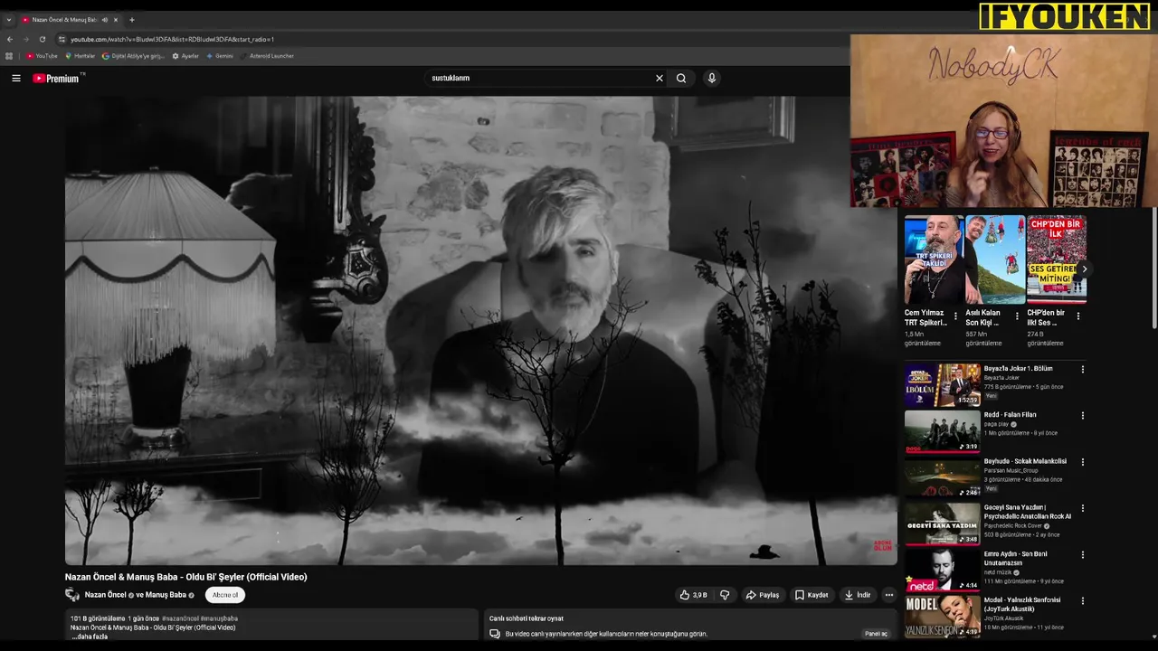Viewport: 1158px width, 651px height.
Task: Open options menu for Redd - Falan Filan
Action: pos(1082,416)
